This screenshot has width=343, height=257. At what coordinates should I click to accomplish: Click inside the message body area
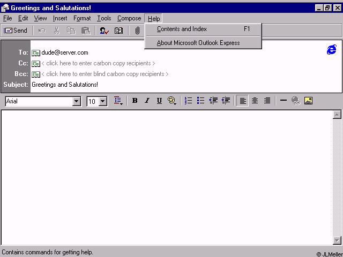pyautogui.click(x=167, y=177)
